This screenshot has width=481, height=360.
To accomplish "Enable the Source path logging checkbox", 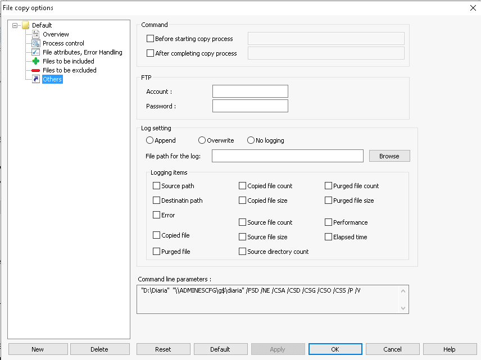I will tap(156, 186).
